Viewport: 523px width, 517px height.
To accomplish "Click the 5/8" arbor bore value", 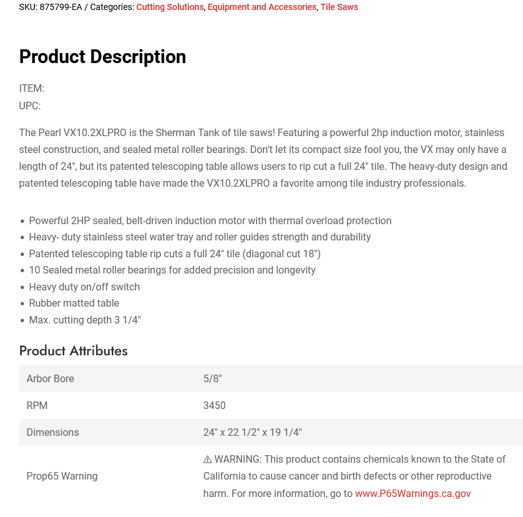I will 212,378.
